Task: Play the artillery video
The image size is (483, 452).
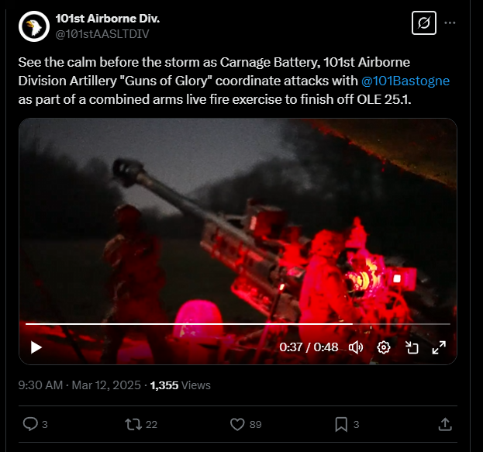Action: [x=36, y=347]
